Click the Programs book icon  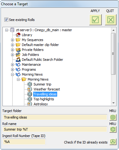click(x=18, y=69)
